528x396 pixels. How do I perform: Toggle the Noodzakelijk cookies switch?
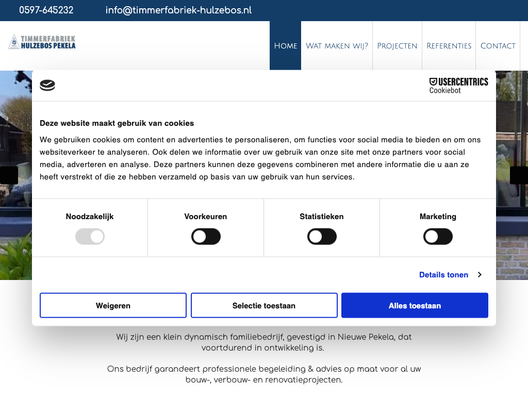[90, 237]
